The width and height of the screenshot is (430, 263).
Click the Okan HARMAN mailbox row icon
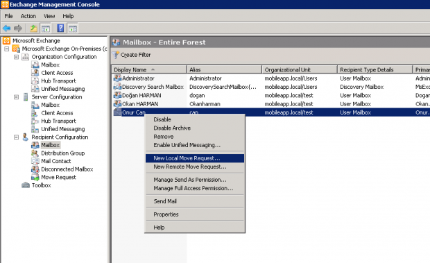click(117, 103)
